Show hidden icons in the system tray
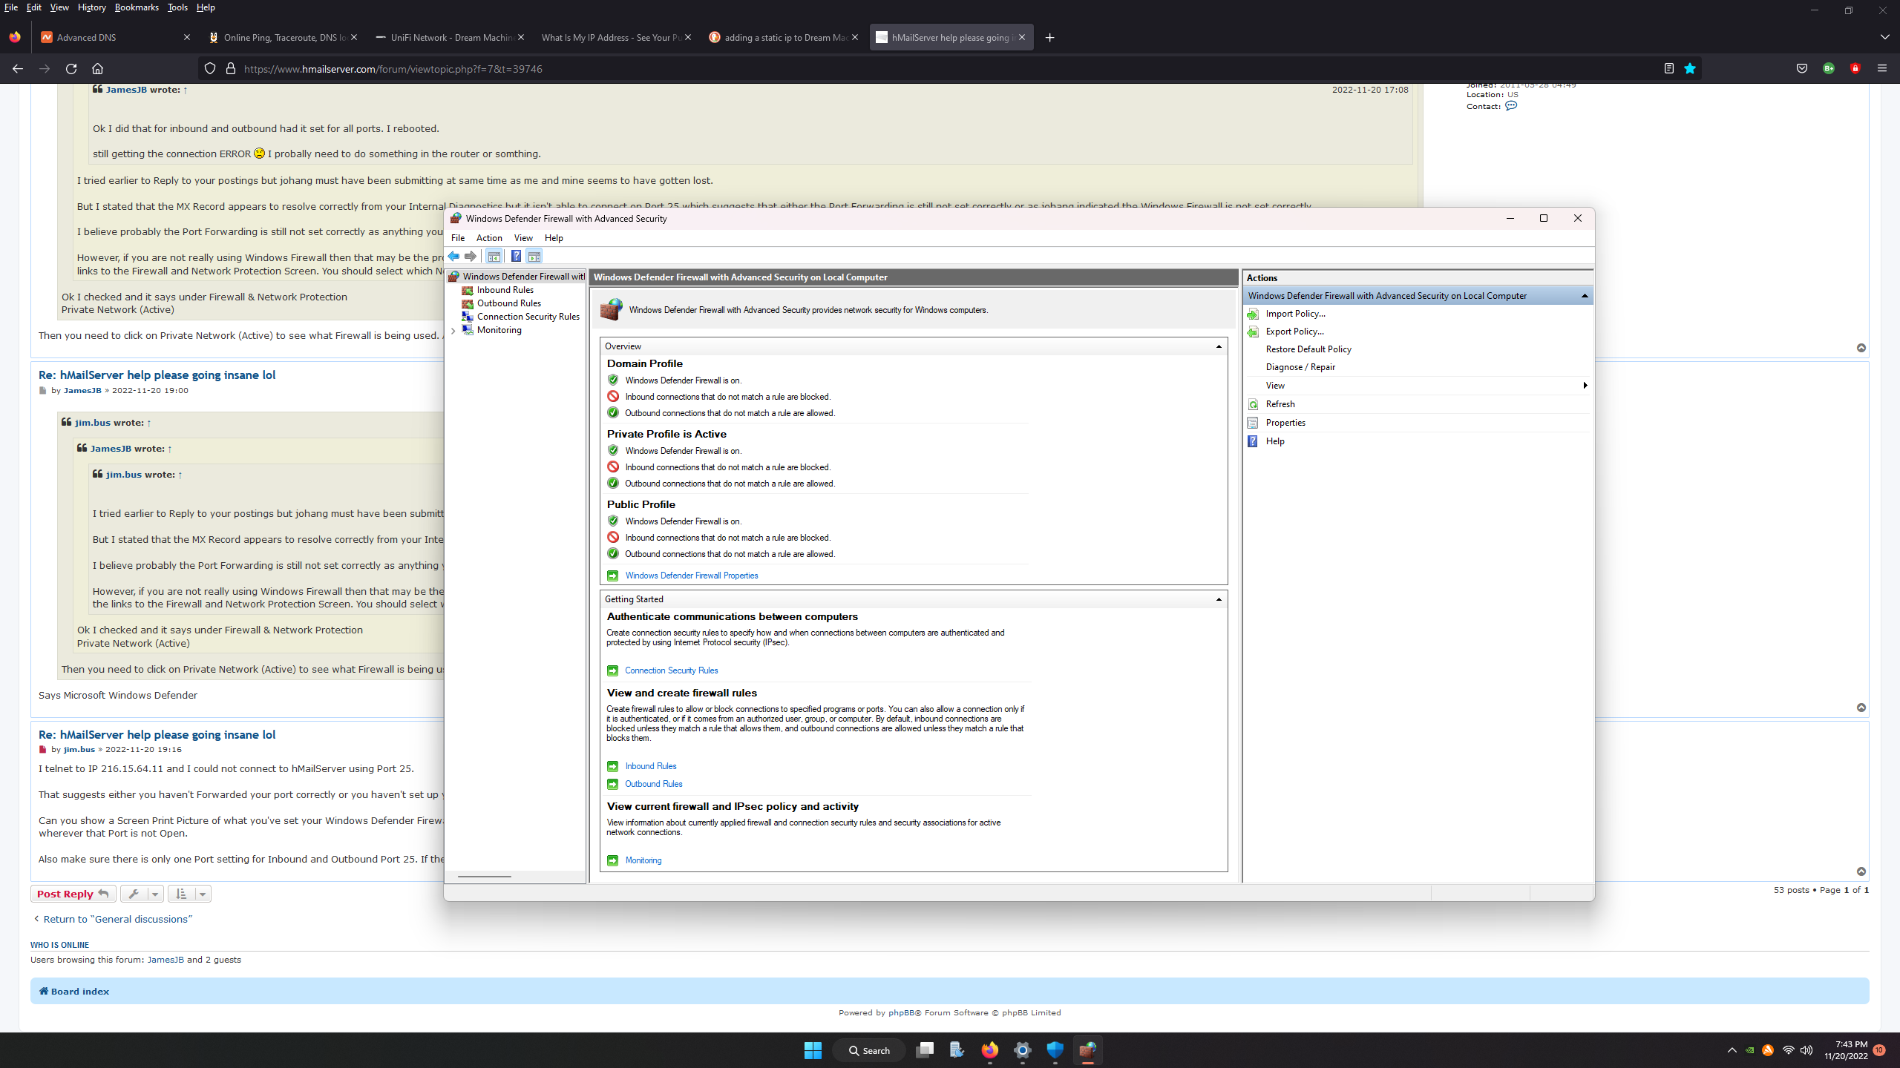 1732,1050
